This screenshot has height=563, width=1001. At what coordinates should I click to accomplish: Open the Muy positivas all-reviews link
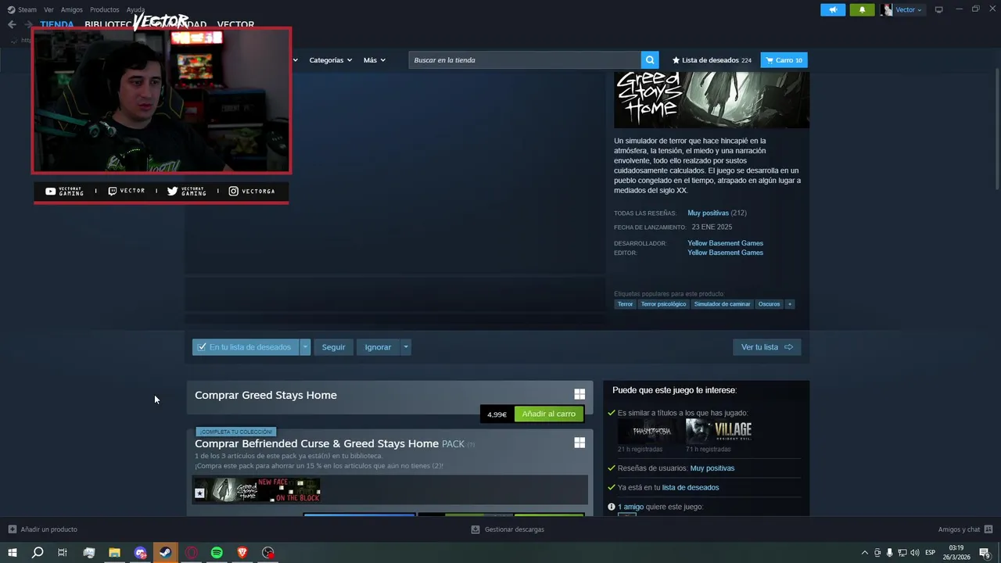708,213
